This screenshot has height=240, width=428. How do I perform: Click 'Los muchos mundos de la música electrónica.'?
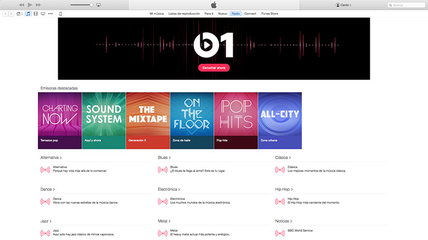tap(200, 203)
